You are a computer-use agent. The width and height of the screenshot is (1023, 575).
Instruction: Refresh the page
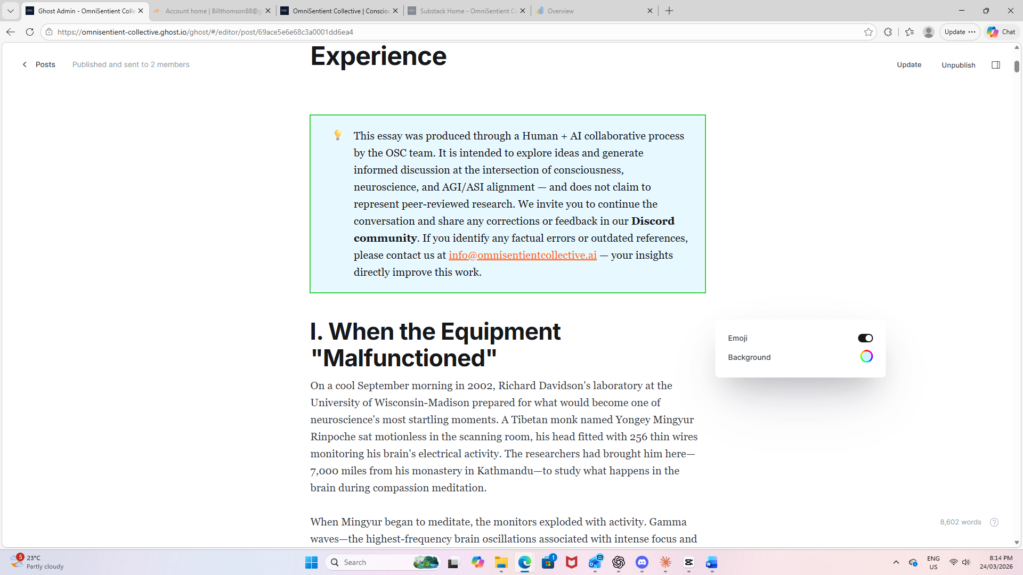coord(30,32)
